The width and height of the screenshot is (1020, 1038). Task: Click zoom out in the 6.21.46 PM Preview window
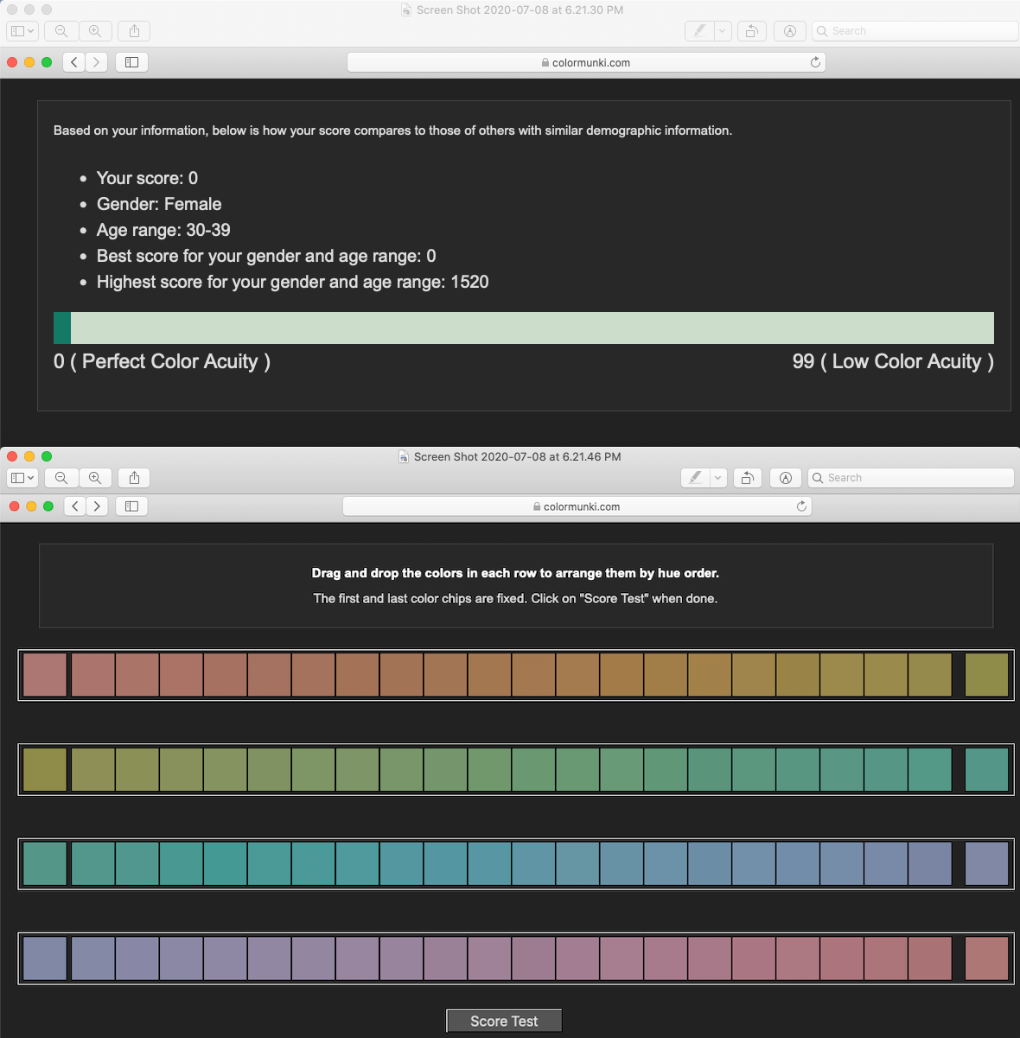[x=61, y=478]
